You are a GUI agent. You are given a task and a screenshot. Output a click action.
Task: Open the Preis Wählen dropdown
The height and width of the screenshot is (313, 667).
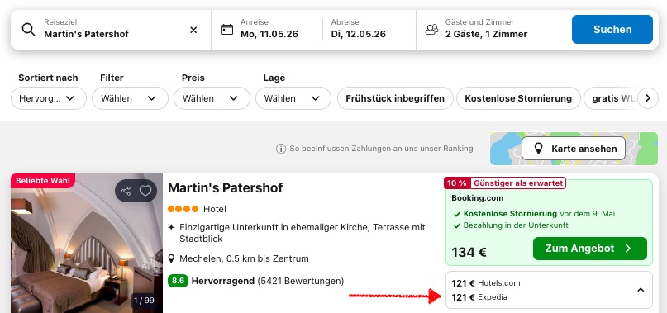212,98
